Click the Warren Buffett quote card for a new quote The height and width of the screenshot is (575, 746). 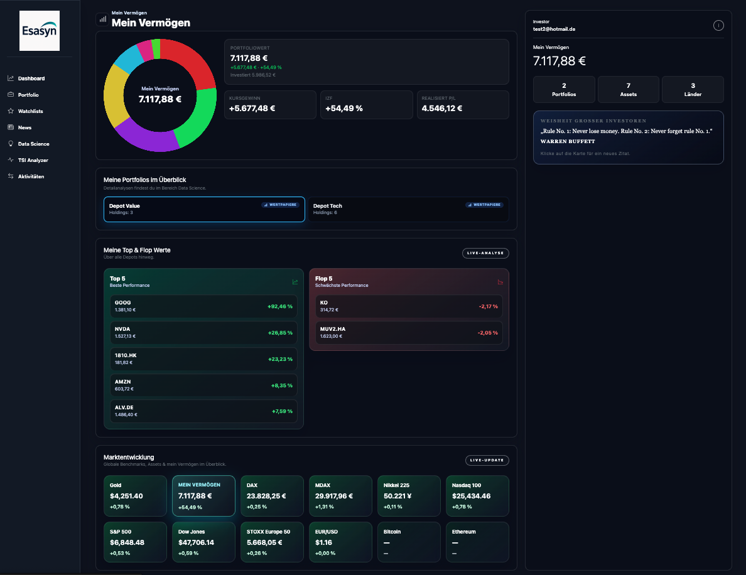pos(628,137)
